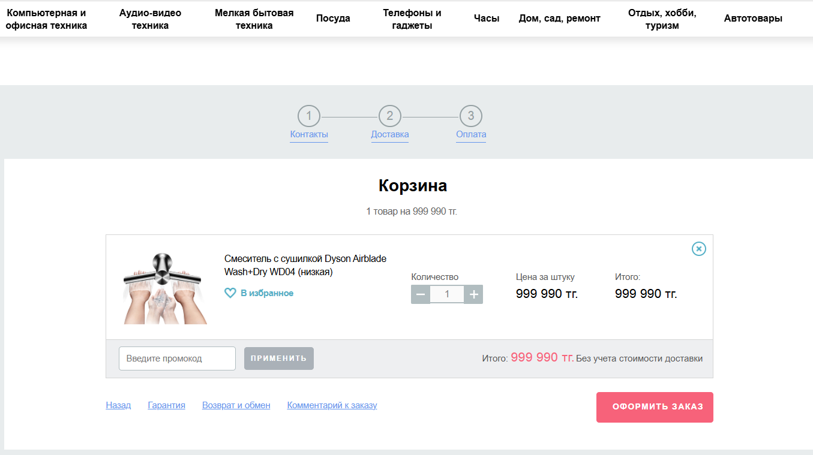The image size is (813, 455).
Task: Click the step 3 Оплата circle
Action: pos(470,116)
